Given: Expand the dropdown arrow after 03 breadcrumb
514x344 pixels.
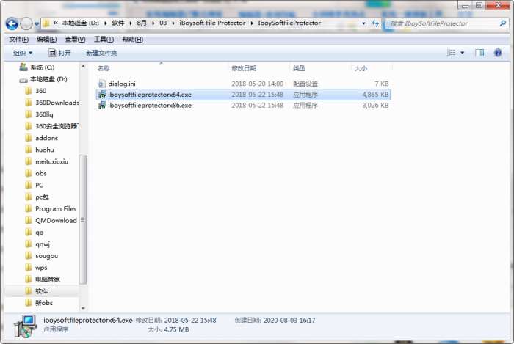Looking at the screenshot, I should 173,23.
